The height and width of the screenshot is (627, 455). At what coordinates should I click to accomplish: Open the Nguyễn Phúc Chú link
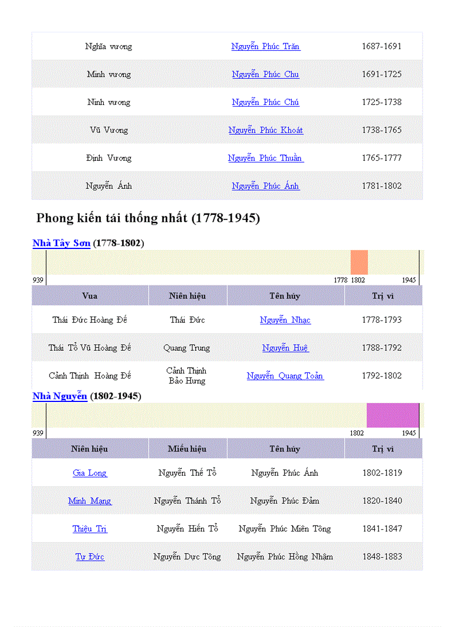[265, 102]
